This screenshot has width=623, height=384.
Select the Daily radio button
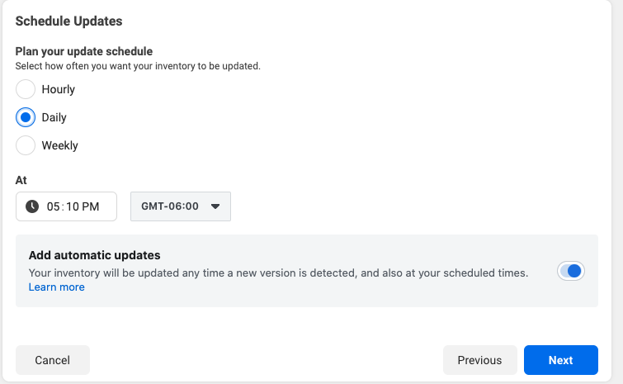[x=26, y=117]
